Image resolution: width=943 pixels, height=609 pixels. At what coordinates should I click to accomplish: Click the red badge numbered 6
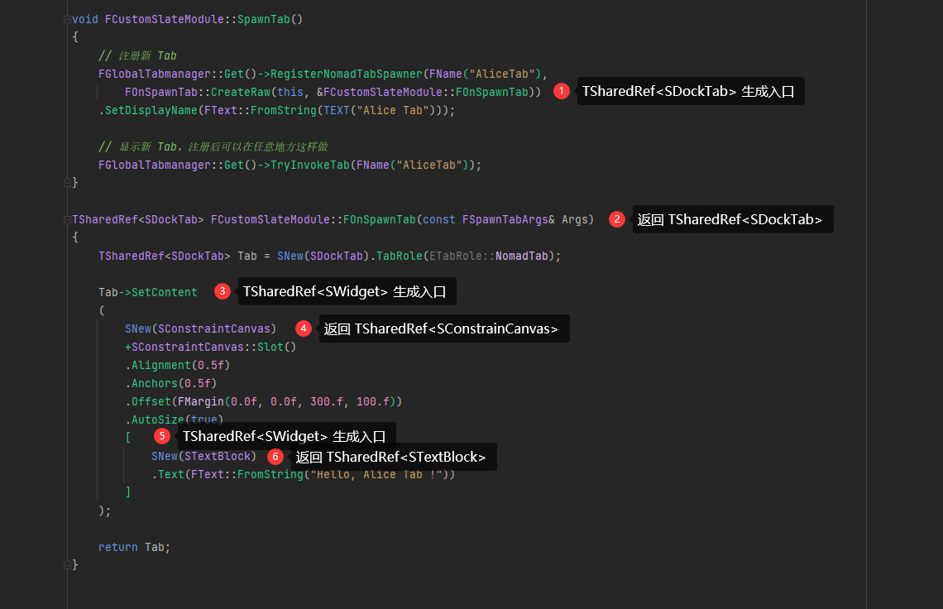tap(275, 457)
